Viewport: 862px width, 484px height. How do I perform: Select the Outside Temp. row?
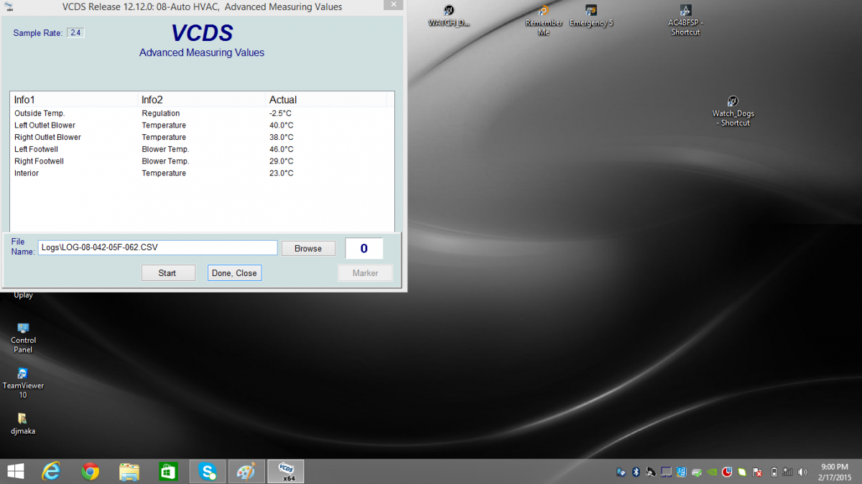[202, 113]
